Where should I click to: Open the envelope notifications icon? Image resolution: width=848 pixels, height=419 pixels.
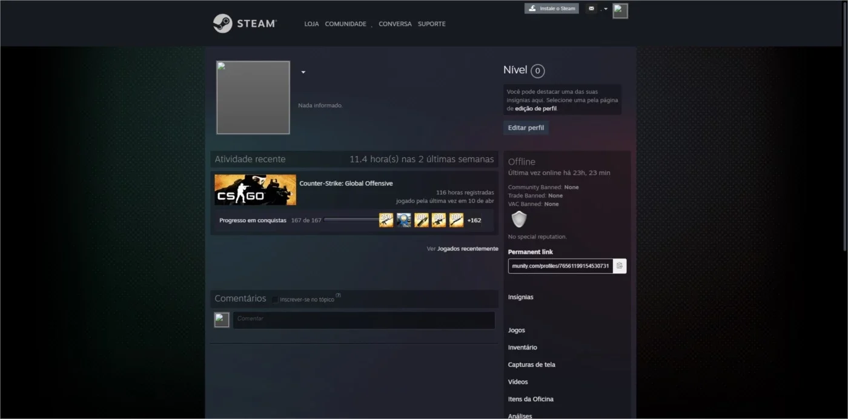pos(591,8)
